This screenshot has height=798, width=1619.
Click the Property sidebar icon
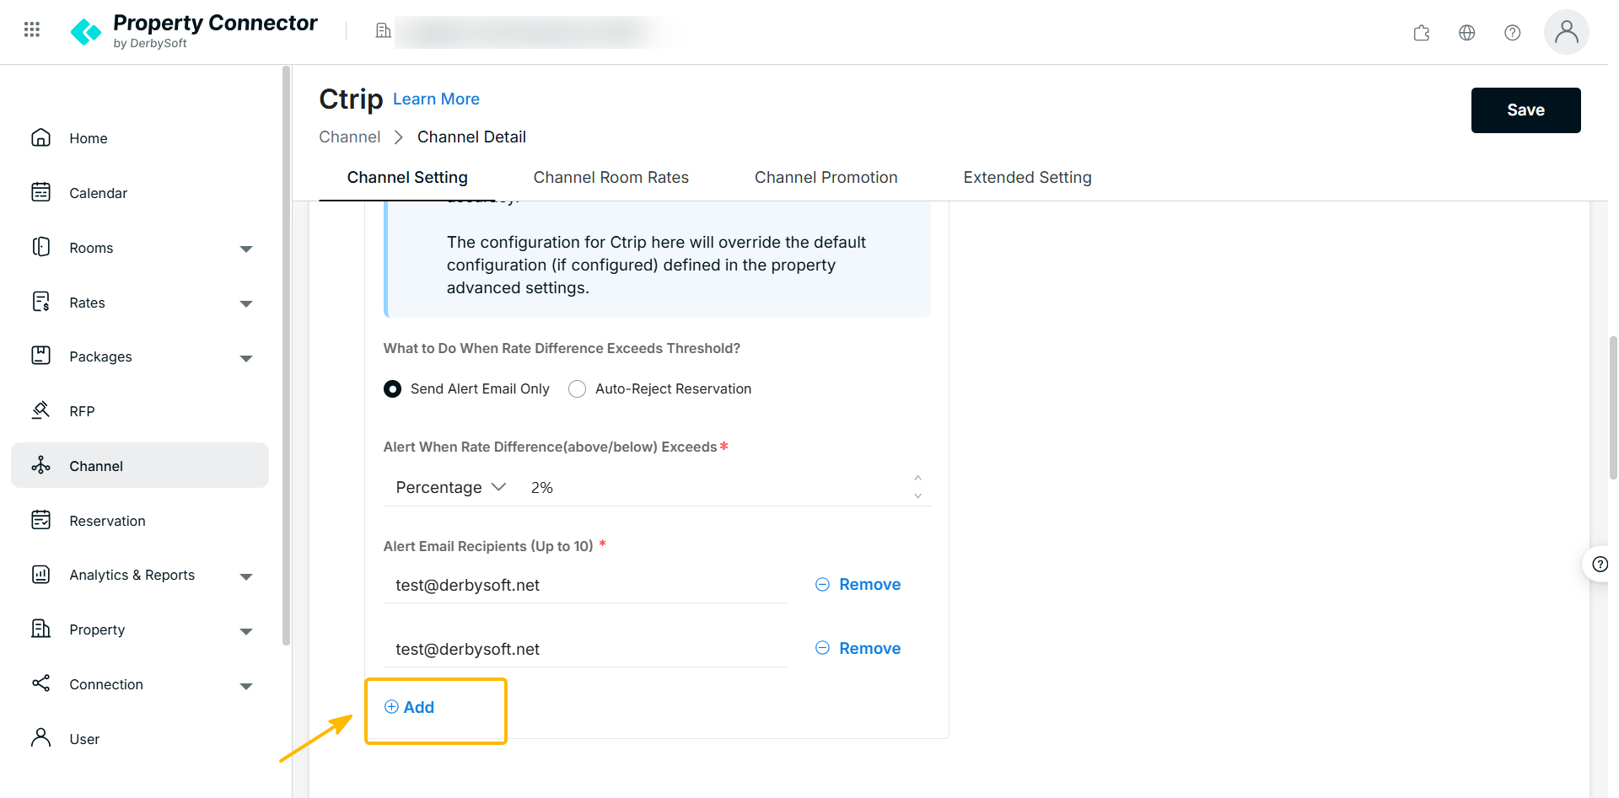40,629
